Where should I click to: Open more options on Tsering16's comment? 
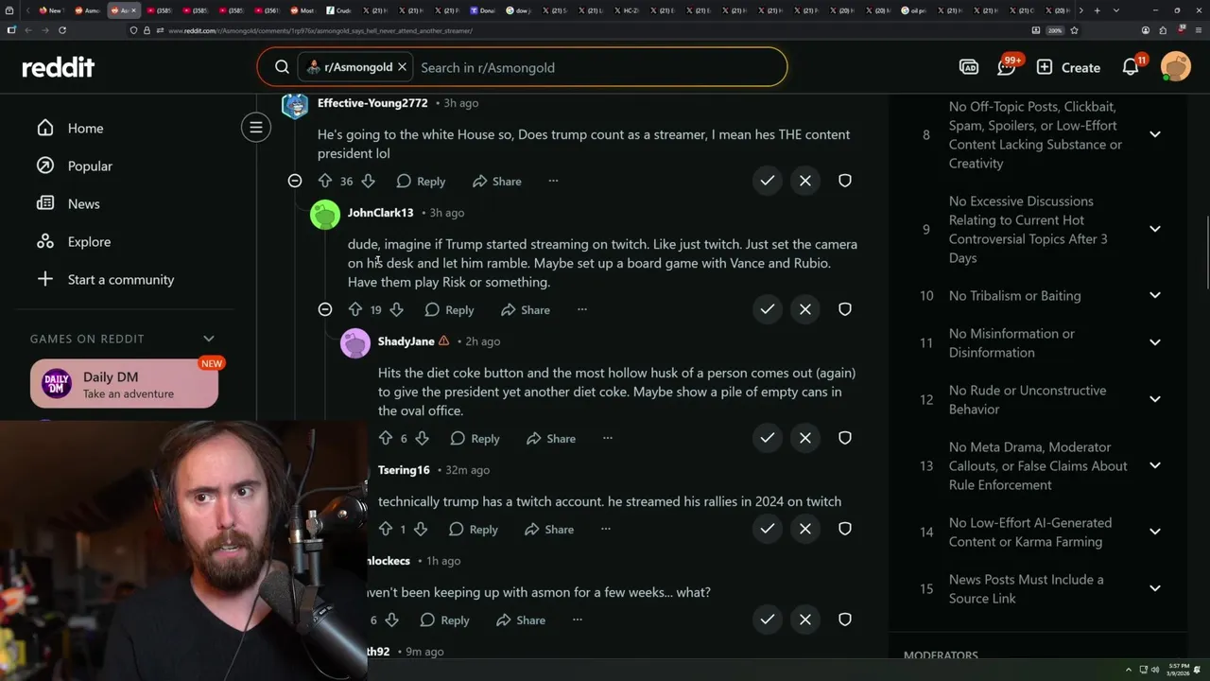tap(606, 529)
